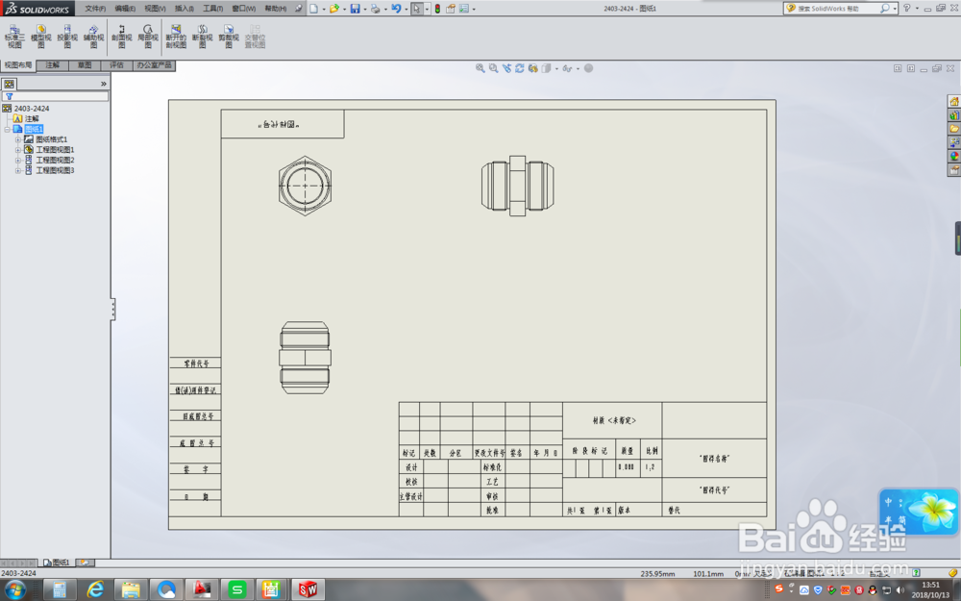Create a 剖面视图 section view
Image resolution: width=961 pixels, height=601 pixels.
point(121,37)
